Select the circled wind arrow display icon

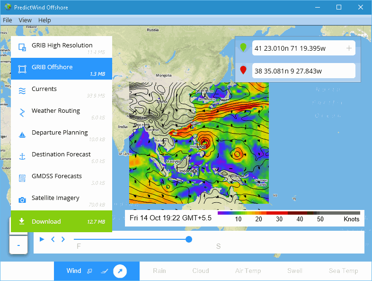click(x=120, y=271)
